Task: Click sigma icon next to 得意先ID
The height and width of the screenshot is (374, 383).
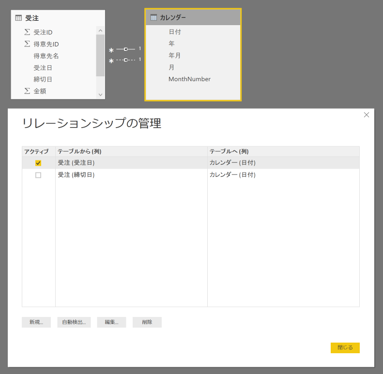Action: pyautogui.click(x=27, y=44)
